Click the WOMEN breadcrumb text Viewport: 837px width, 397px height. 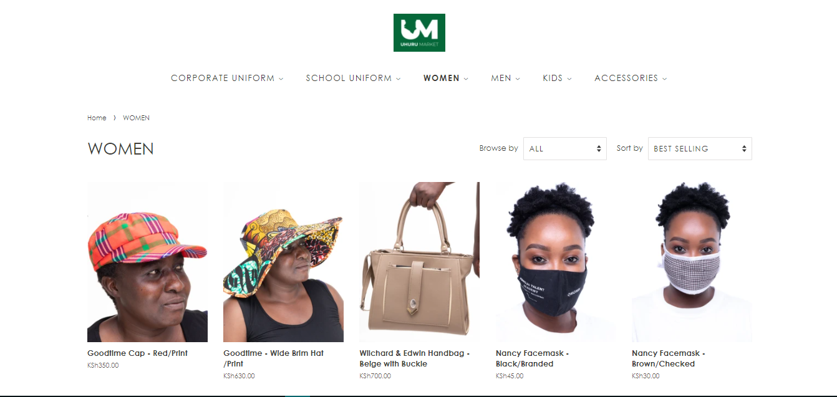(136, 118)
